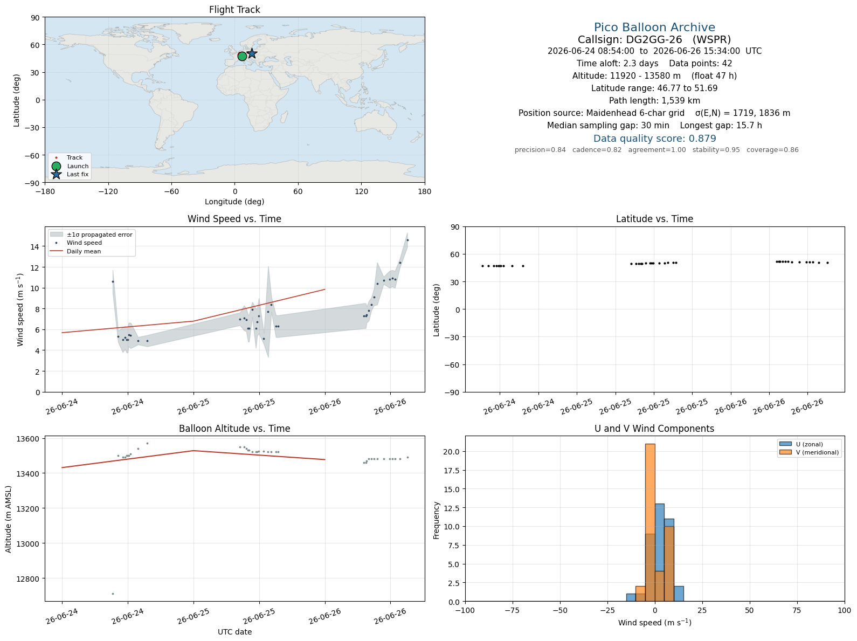Image resolution: width=857 pixels, height=641 pixels.
Task: Select the Callsign DG2GG-26 (WSPR) line
Action: [654, 39]
